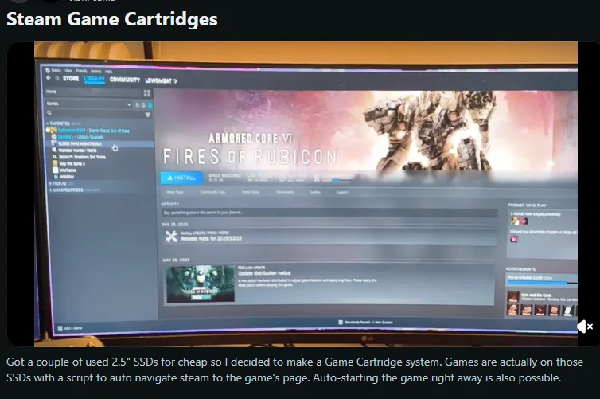This screenshot has width=600, height=399.
Task: Switch to the COMMUNITY tab
Action: click(x=125, y=80)
